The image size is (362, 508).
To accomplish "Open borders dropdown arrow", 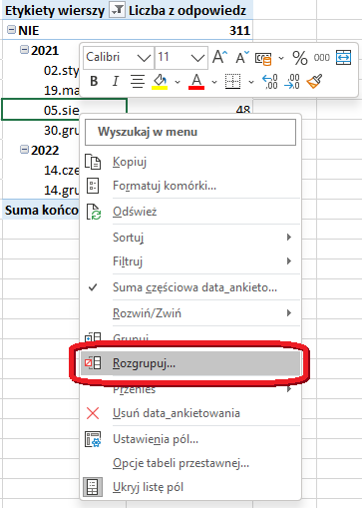I will click(251, 82).
